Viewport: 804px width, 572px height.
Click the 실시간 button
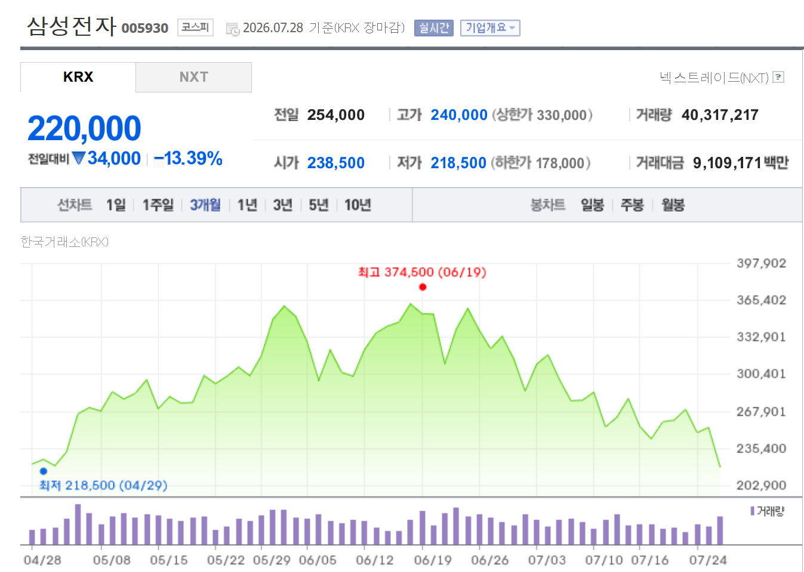point(434,28)
